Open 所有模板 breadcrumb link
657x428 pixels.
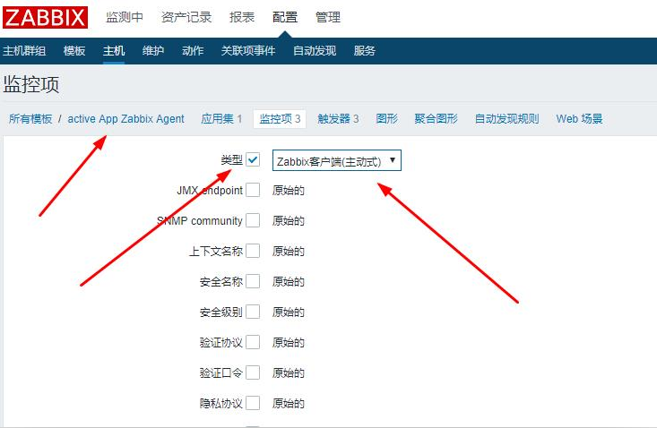(x=30, y=119)
